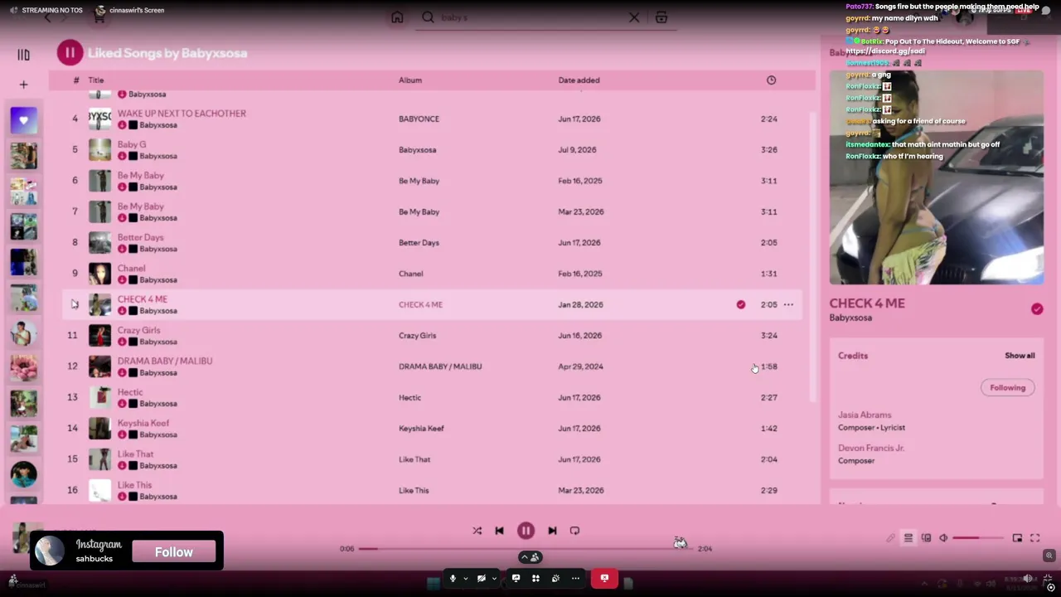Screen dimensions: 1061x597
Task: Stop screen sharing with the red button
Action: (x=604, y=578)
